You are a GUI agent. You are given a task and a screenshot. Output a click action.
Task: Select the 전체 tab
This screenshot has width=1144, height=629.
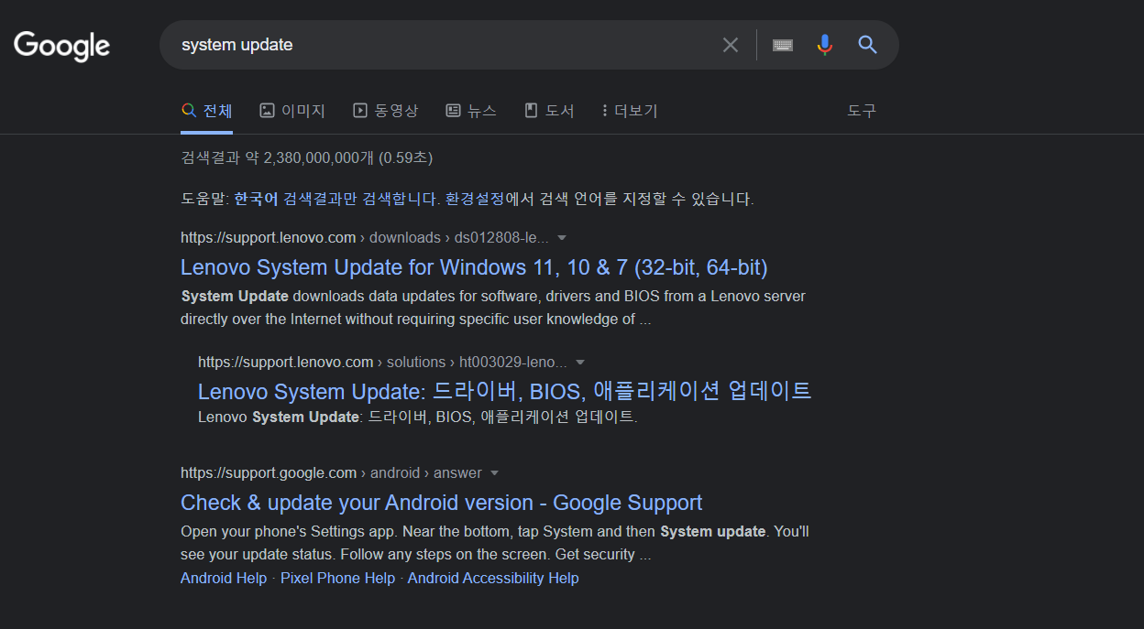(x=207, y=111)
